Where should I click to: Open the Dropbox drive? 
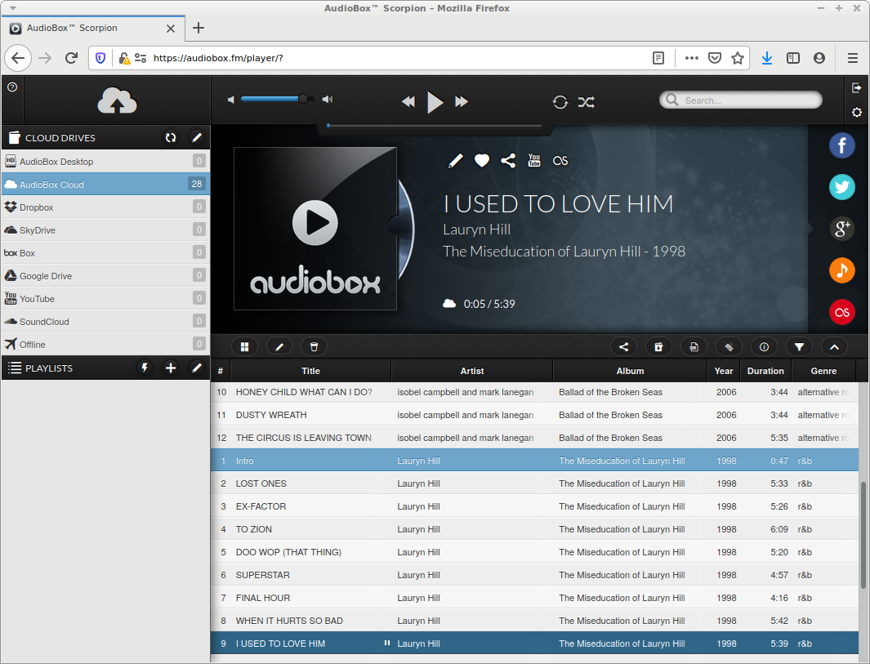105,207
